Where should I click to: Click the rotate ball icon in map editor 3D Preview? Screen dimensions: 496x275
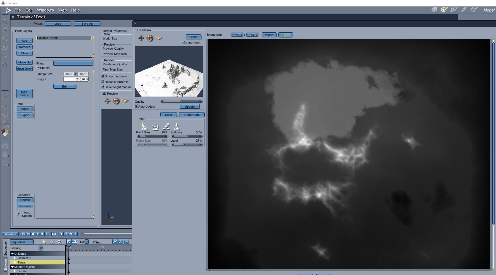150,38
